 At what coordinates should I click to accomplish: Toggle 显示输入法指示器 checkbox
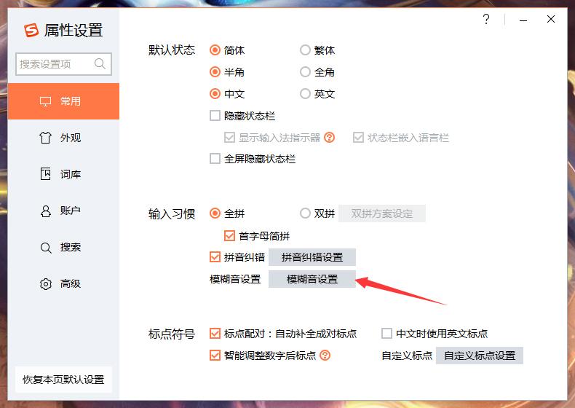point(229,138)
